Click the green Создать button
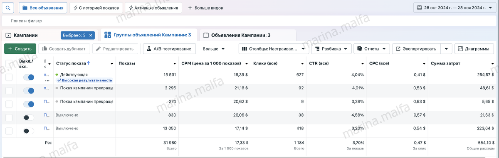 tap(20, 49)
